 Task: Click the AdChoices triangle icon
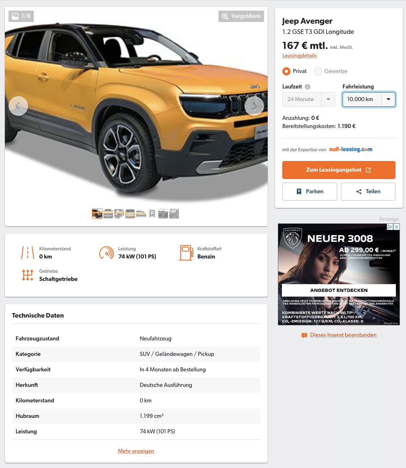[x=390, y=227]
